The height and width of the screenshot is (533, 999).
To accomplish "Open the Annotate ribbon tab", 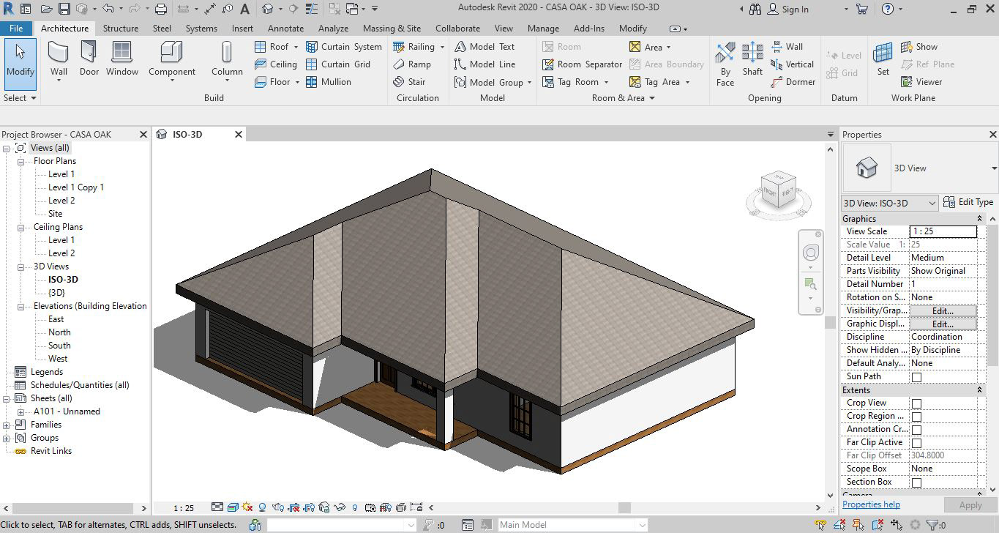I will (x=285, y=29).
